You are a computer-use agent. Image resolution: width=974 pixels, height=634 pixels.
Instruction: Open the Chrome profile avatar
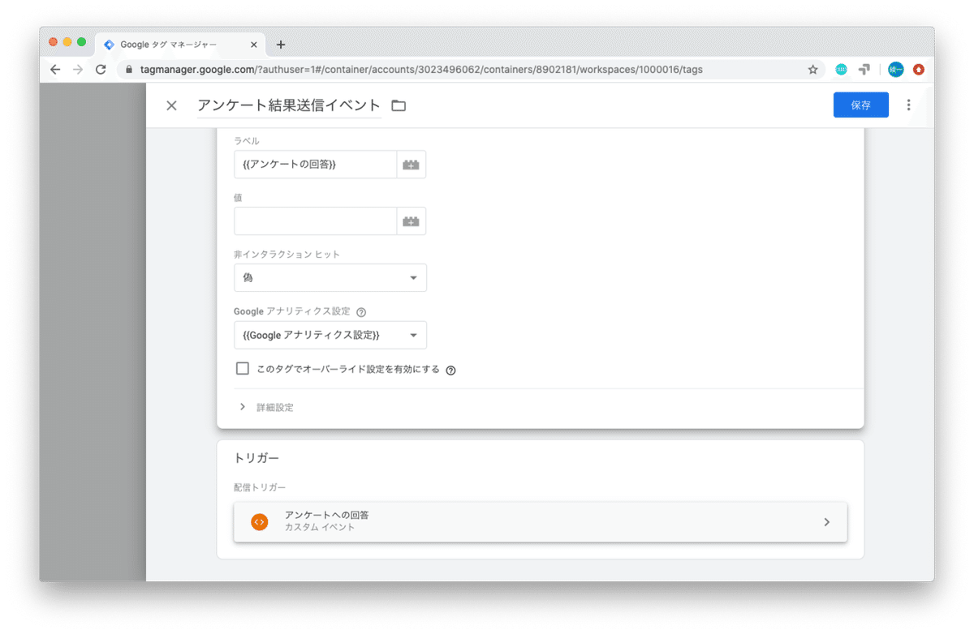[895, 70]
